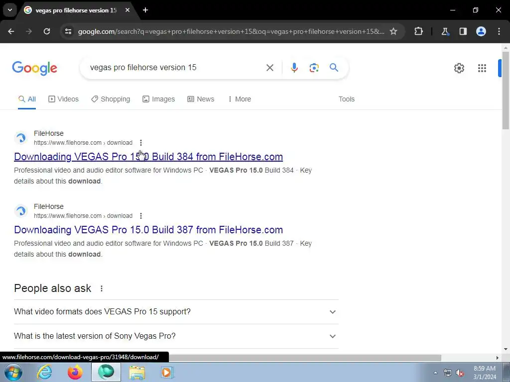Click the scroll right arrow at page bottom
Screen dimensions: 510x382
pyautogui.click(x=498, y=358)
